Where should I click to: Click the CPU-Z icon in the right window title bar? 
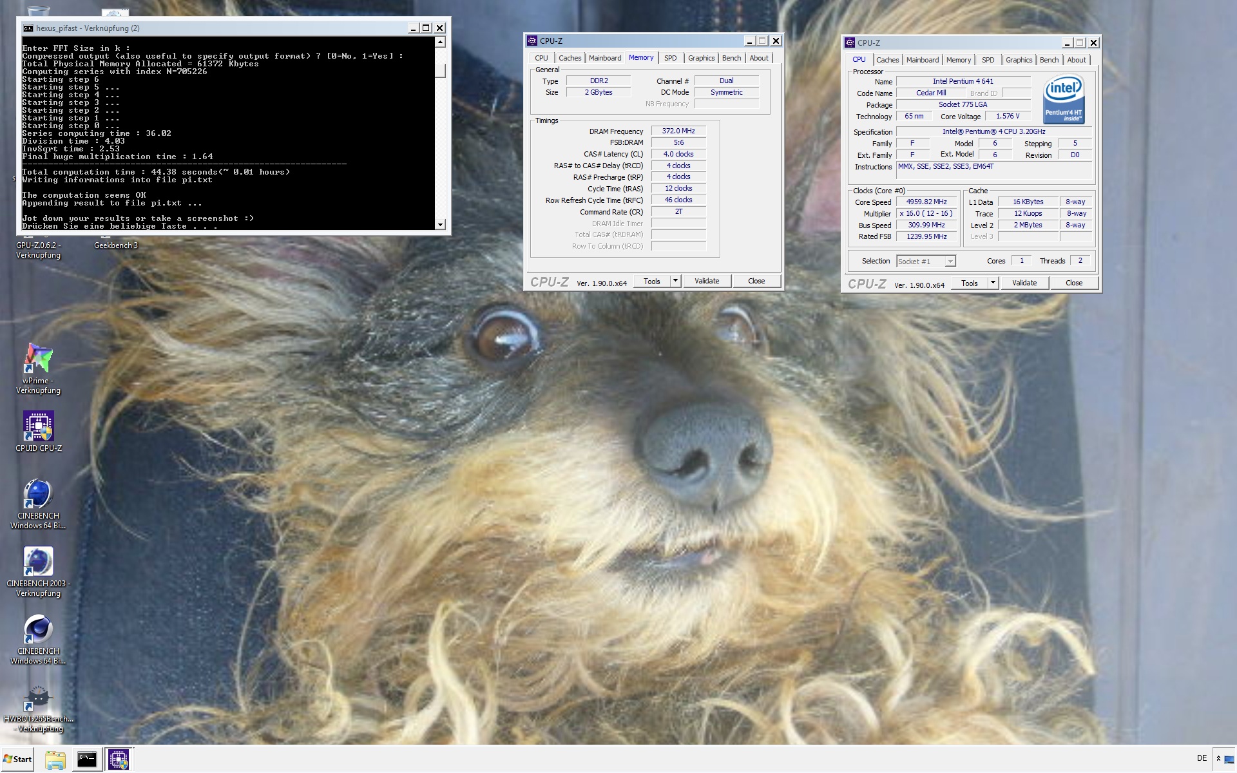850,43
